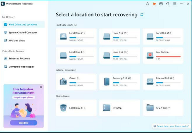Click the System Crashed Computer monitor icon

(x=5, y=32)
